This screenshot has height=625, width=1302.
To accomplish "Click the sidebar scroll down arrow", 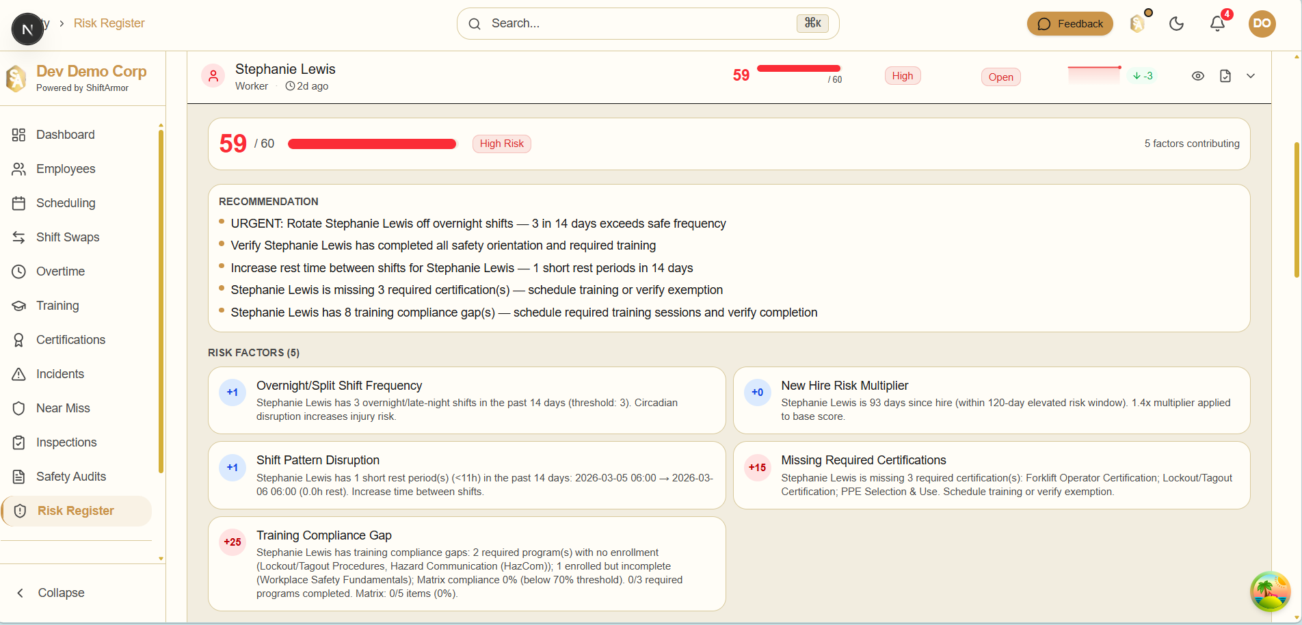I will pos(161,559).
